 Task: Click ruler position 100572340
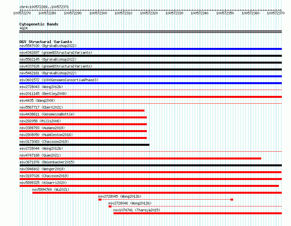[x=199, y=13]
